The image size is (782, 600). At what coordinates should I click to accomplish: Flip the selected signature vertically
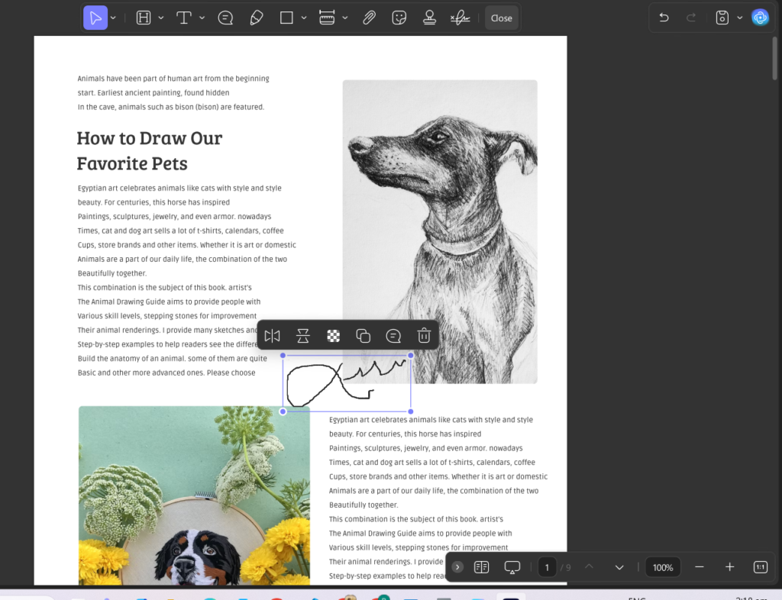pyautogui.click(x=302, y=335)
